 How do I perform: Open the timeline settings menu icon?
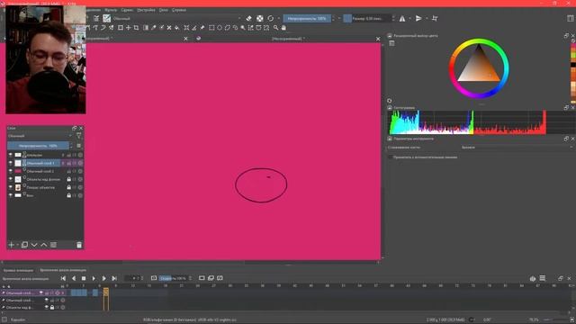tap(542, 278)
